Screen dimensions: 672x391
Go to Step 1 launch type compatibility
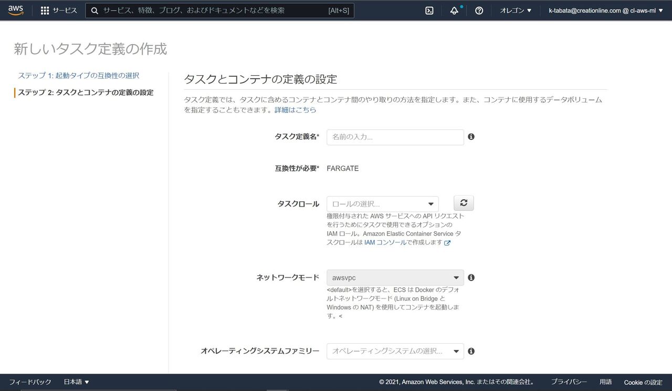(79, 76)
